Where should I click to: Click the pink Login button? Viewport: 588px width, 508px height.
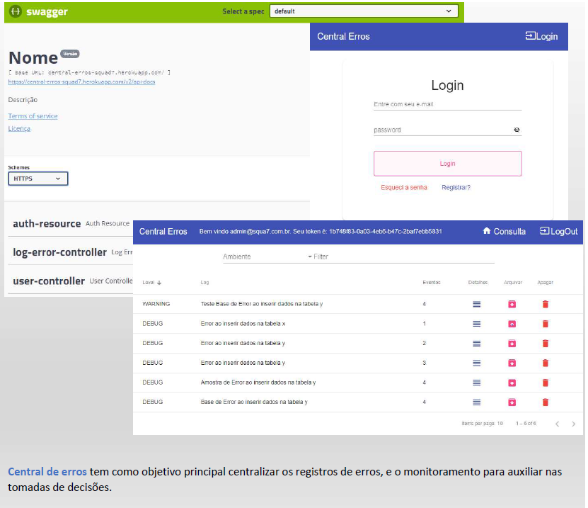coord(447,164)
